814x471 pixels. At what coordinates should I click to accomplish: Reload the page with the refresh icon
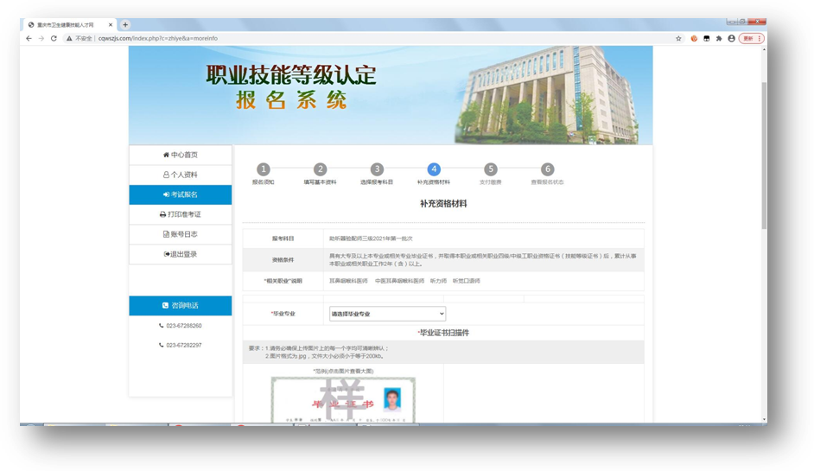(x=54, y=39)
